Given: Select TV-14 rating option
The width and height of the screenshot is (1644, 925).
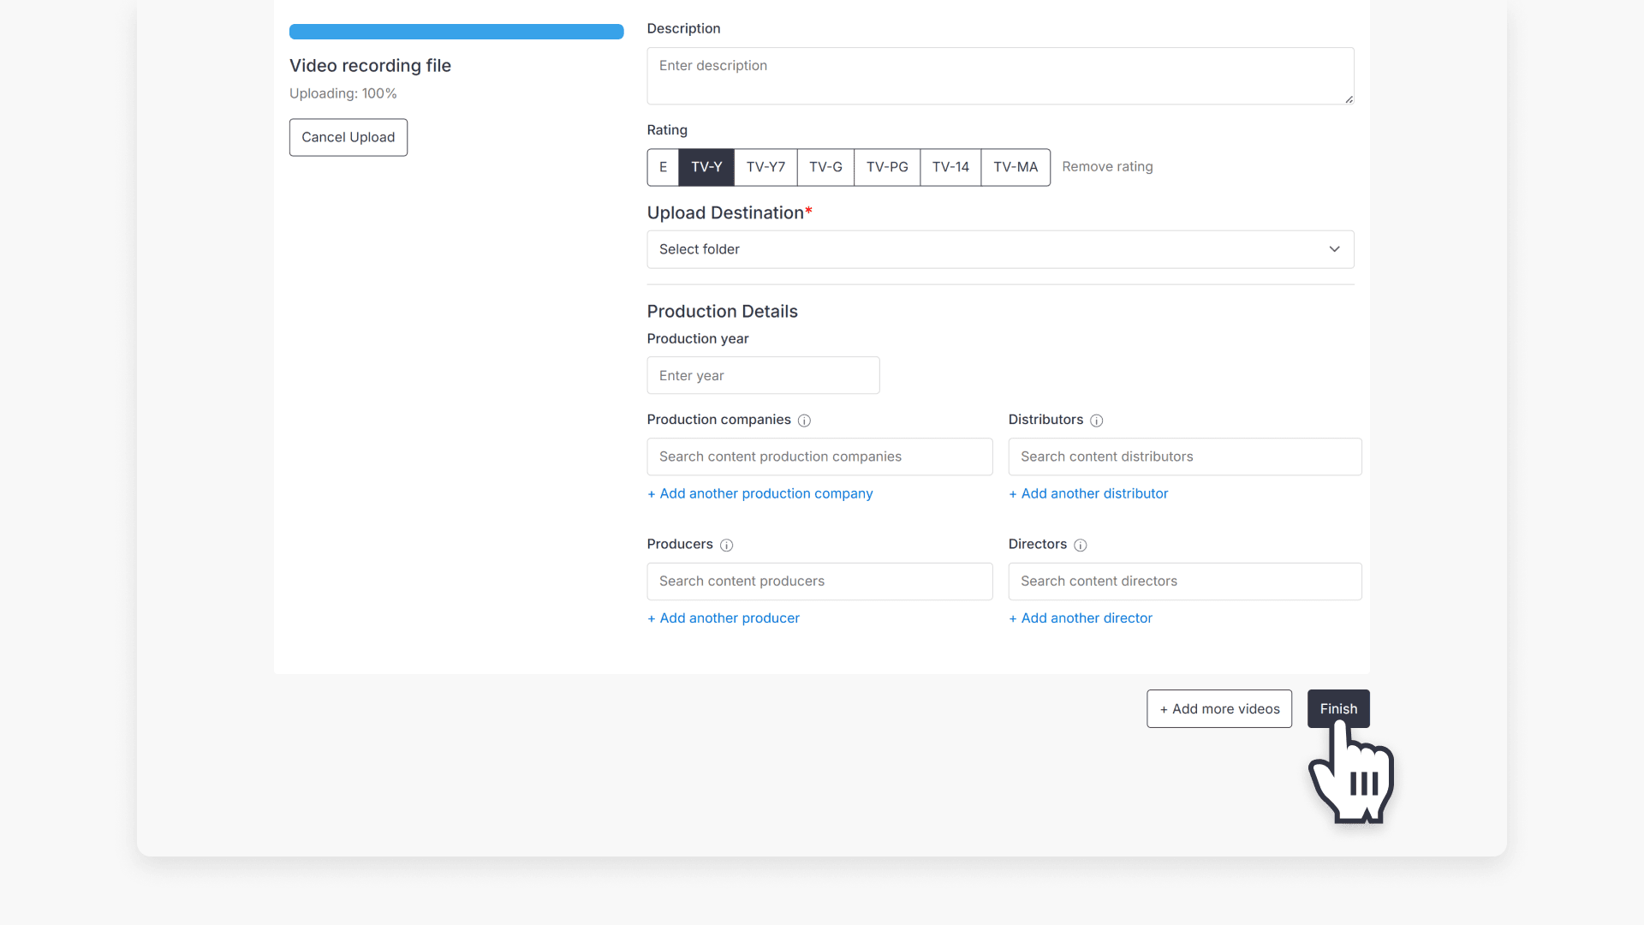Looking at the screenshot, I should click(950, 167).
